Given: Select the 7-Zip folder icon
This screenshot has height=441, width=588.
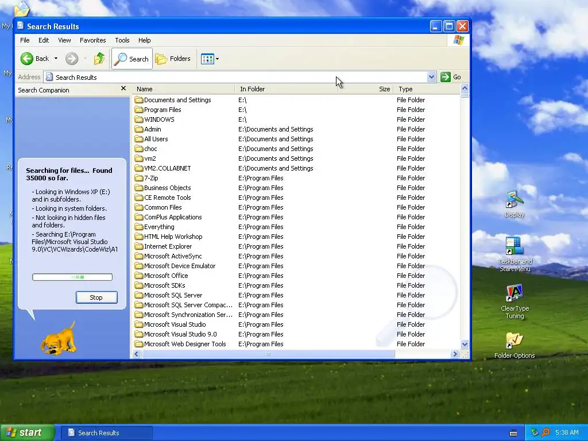Looking at the screenshot, I should [x=139, y=178].
